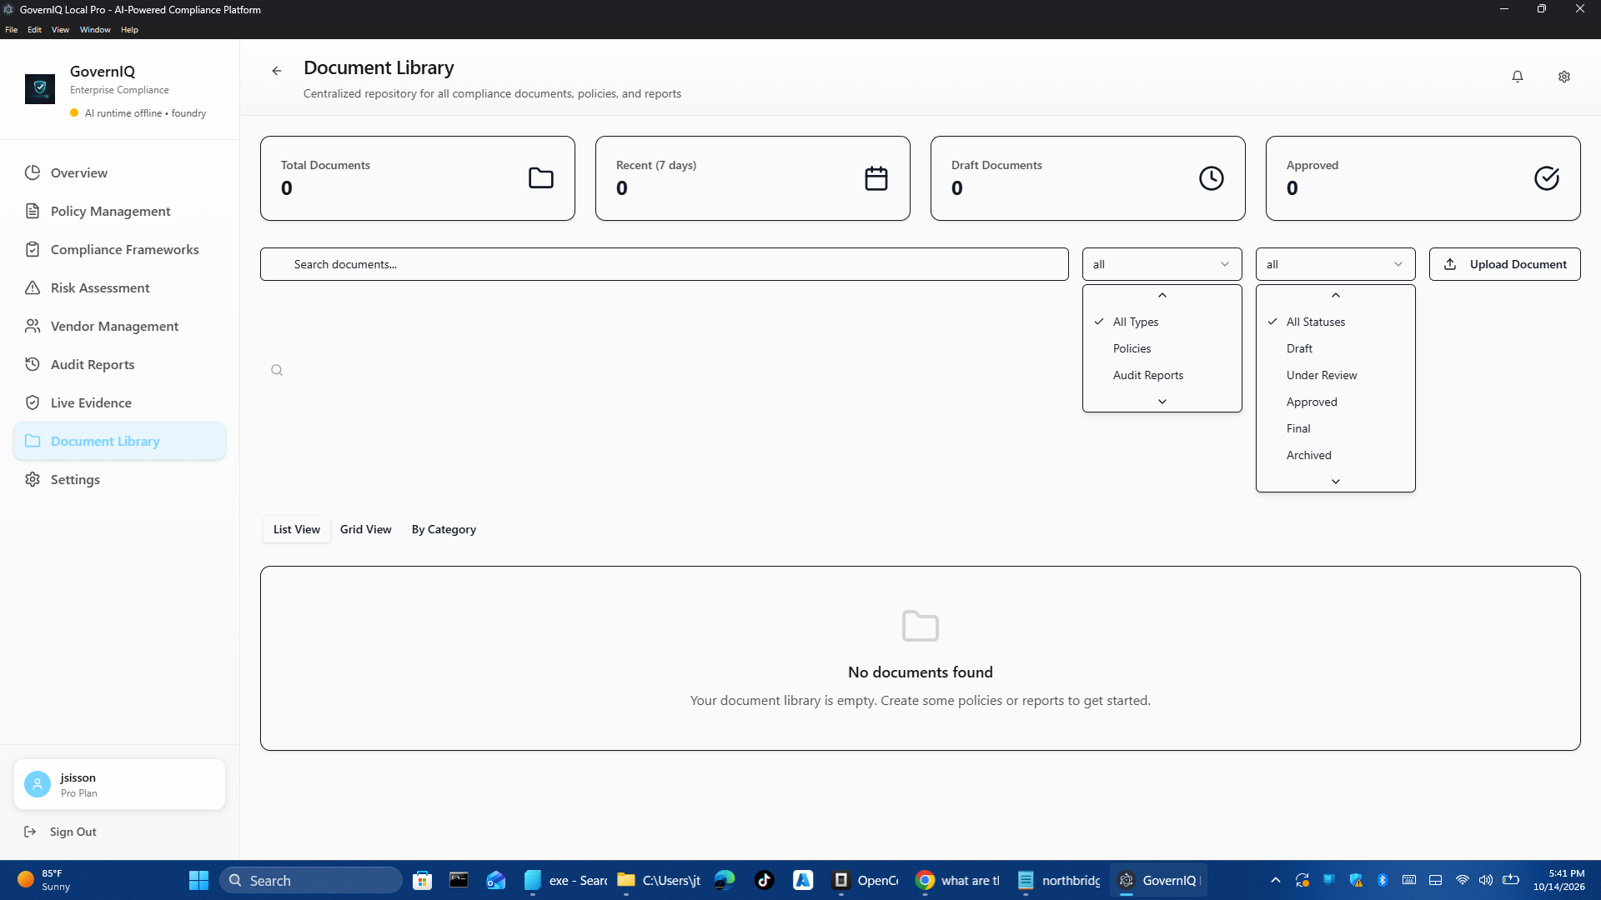
Task: Choose Draft status filter
Action: [x=1335, y=348]
